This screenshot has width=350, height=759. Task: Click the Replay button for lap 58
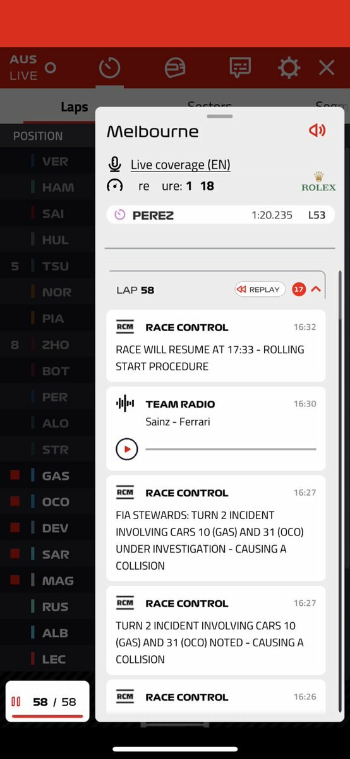tap(260, 289)
